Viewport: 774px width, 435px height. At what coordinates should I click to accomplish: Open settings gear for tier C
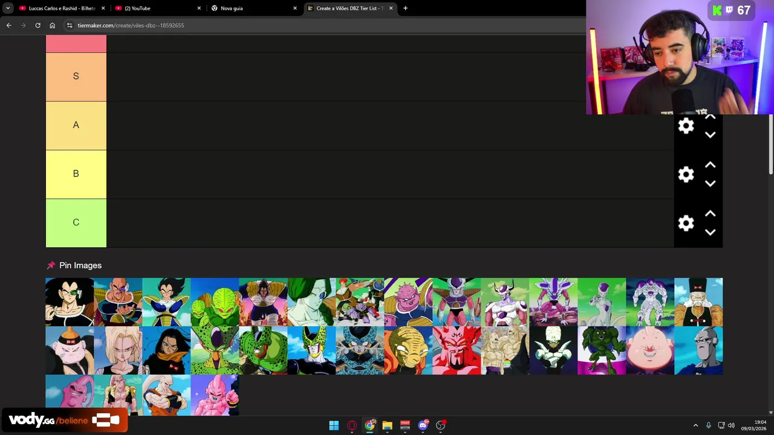coord(686,223)
